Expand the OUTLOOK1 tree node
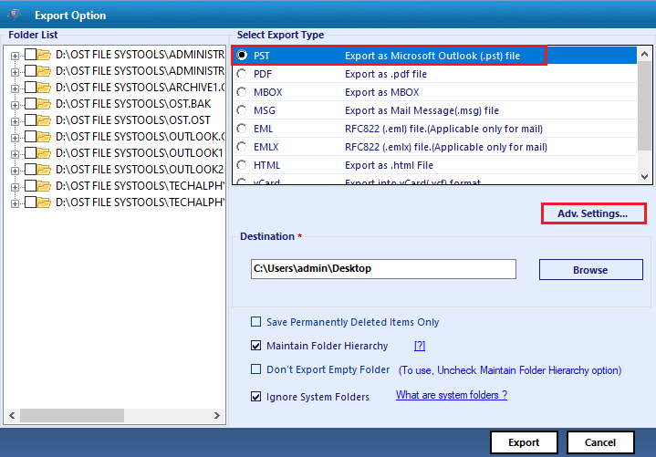 click(16, 154)
